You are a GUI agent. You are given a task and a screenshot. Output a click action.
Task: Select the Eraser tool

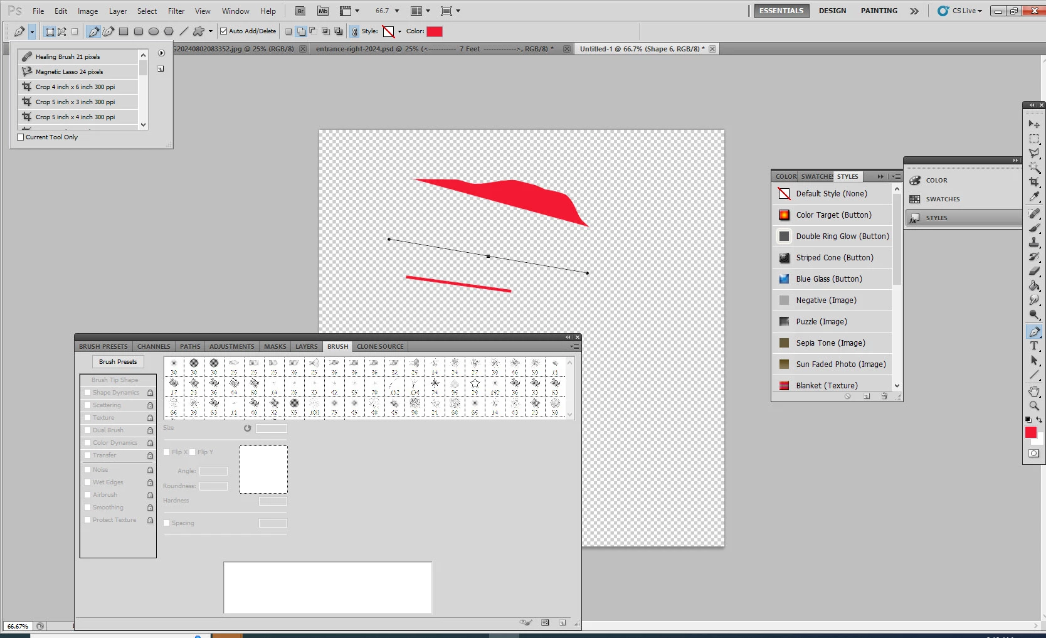click(x=1034, y=271)
